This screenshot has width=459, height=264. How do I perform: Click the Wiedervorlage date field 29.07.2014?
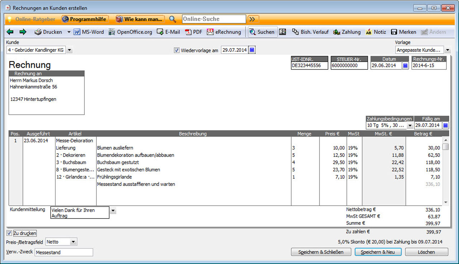(x=235, y=50)
